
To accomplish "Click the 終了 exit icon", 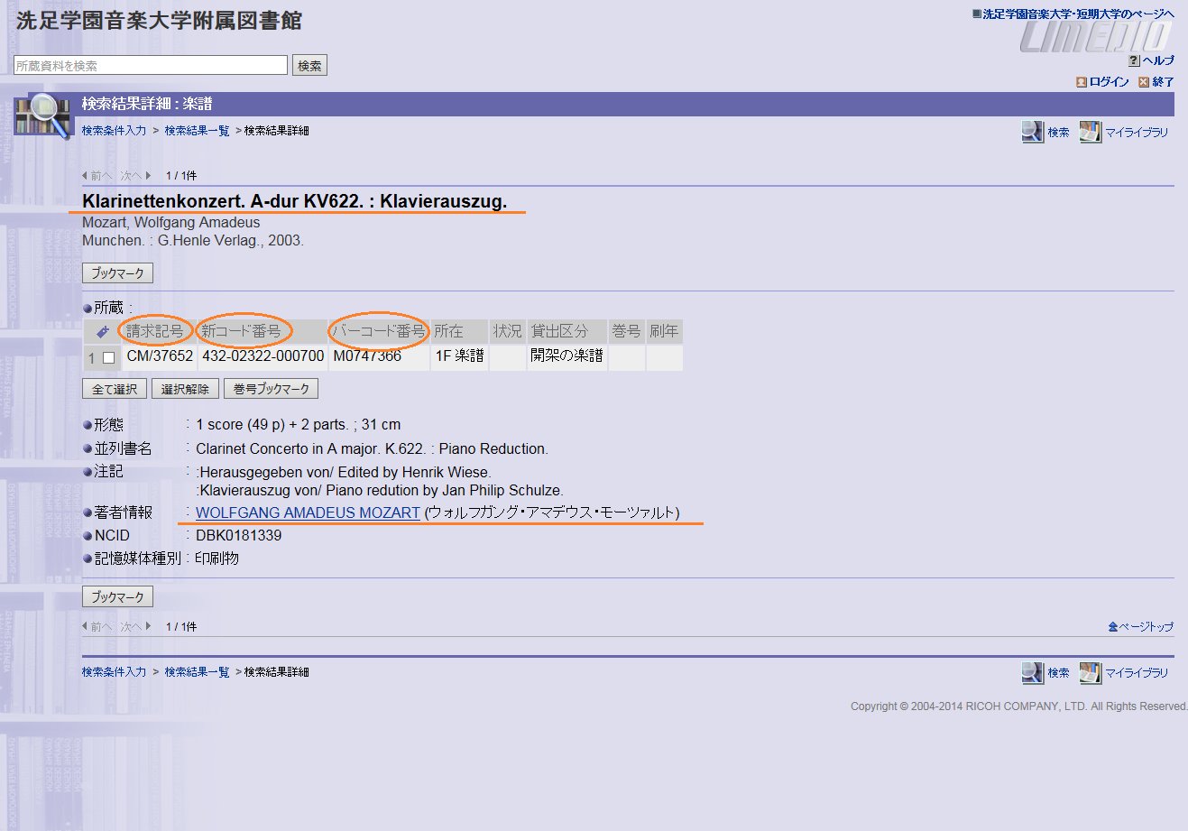I will (x=1144, y=82).
